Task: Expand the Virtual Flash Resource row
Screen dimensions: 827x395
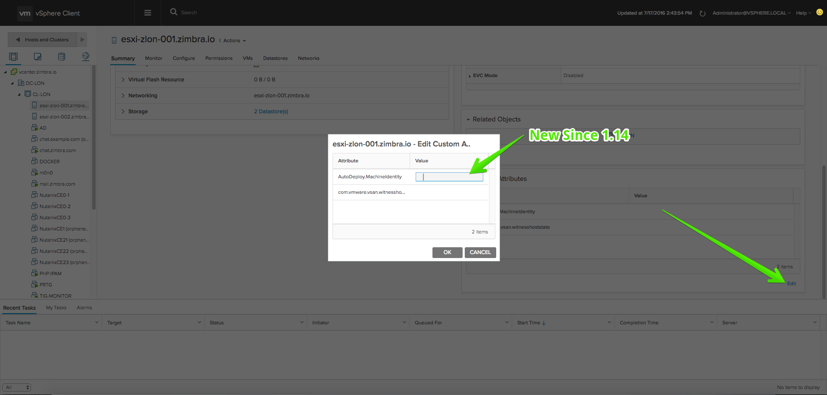Action: (123, 80)
